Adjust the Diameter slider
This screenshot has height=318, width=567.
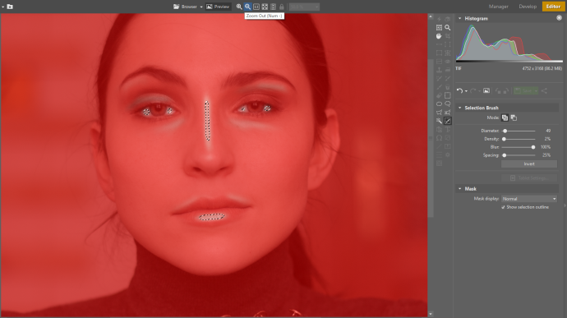[519, 131]
